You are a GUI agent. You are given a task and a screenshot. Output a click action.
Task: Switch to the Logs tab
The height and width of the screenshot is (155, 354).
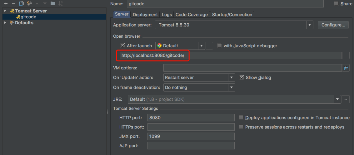click(167, 15)
